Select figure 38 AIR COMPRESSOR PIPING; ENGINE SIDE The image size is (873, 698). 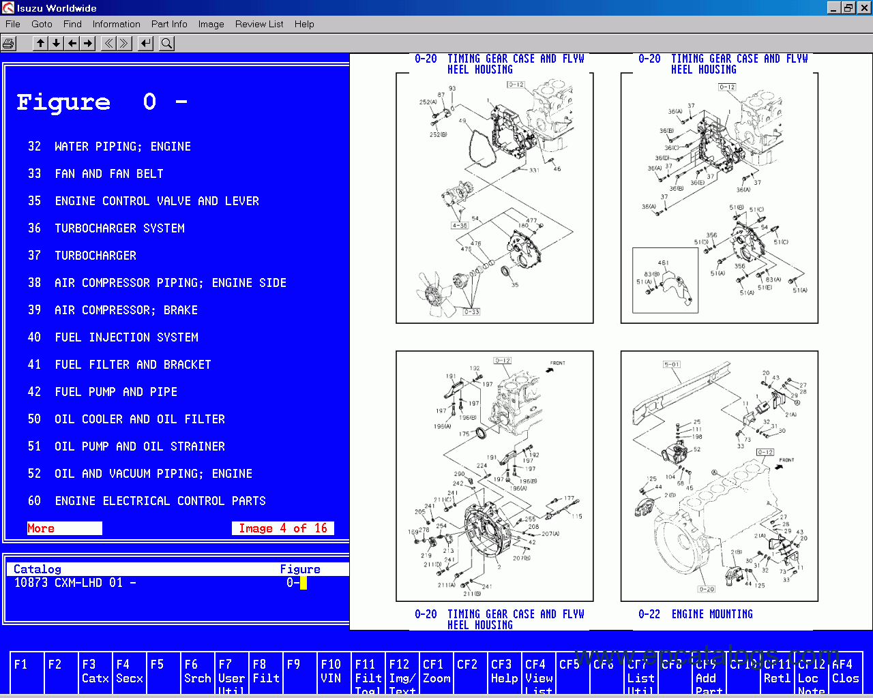[x=157, y=283]
